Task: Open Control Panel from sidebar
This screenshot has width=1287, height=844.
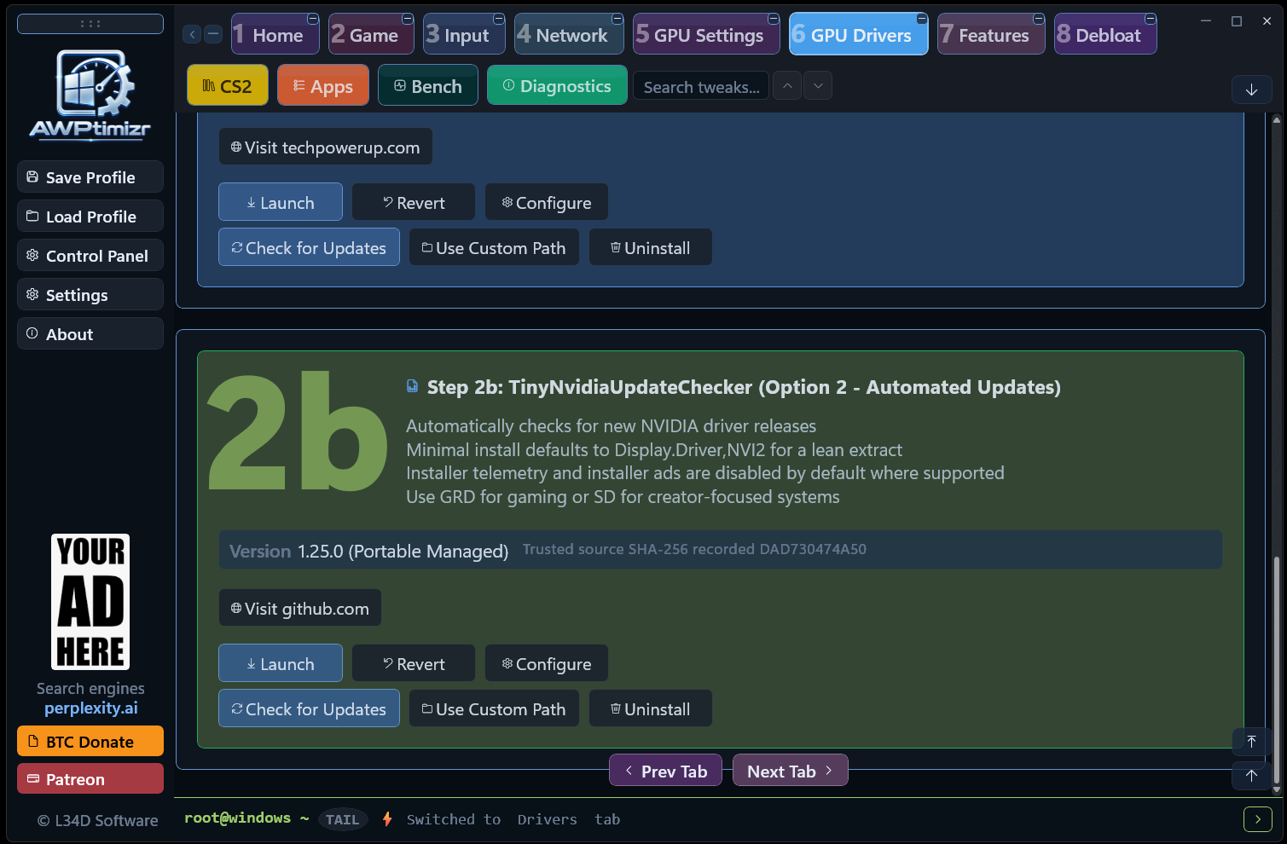Action: click(x=90, y=256)
